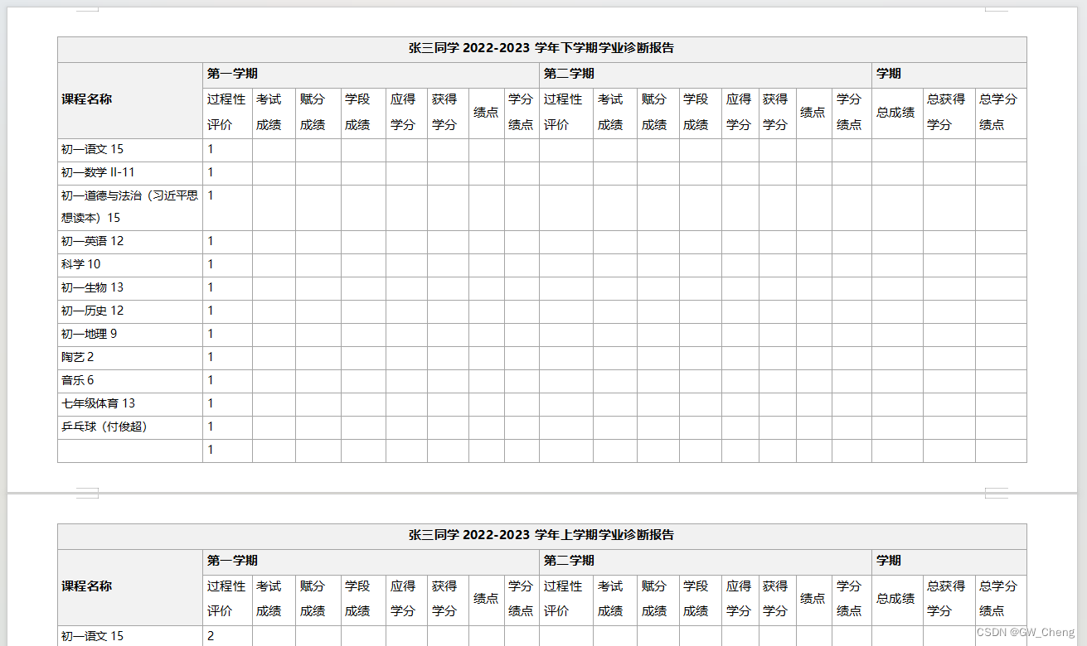Image resolution: width=1087 pixels, height=646 pixels.
Task: Click 过程性评价 under 第二学期 in the 下学期 table
Action: (x=563, y=112)
